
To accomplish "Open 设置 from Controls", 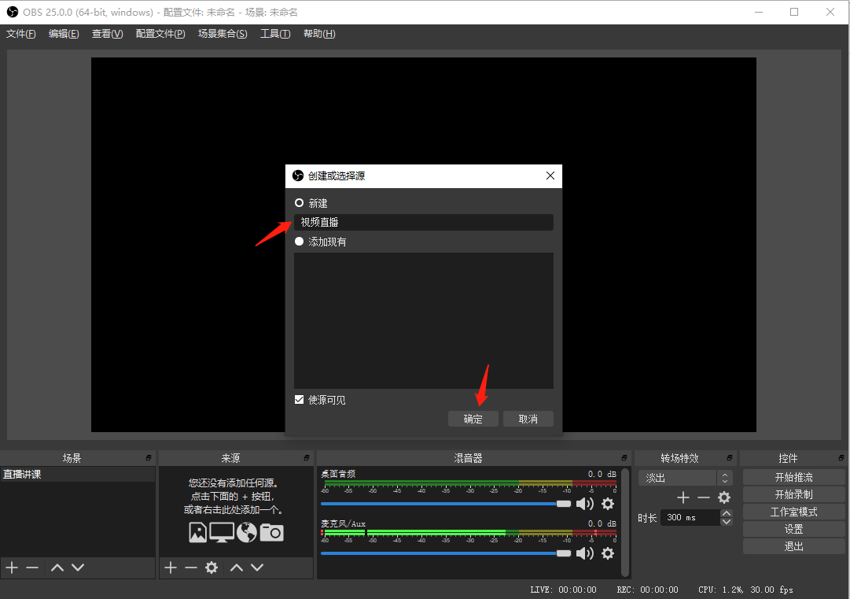I will coord(793,530).
